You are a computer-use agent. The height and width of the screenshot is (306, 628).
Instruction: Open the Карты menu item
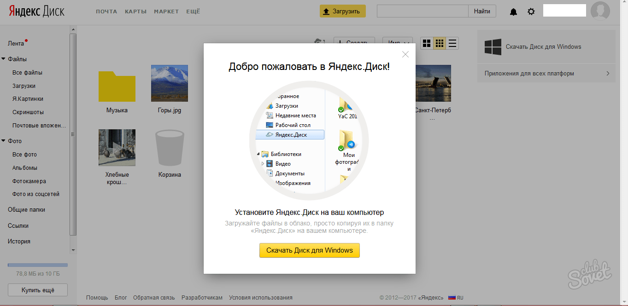click(135, 12)
